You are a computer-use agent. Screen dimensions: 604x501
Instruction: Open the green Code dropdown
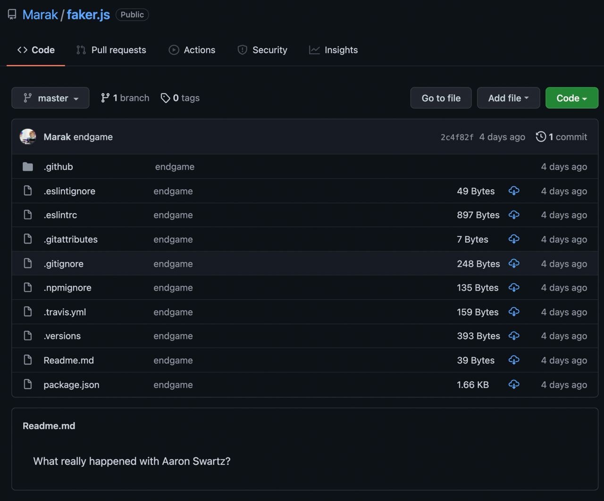[571, 98]
